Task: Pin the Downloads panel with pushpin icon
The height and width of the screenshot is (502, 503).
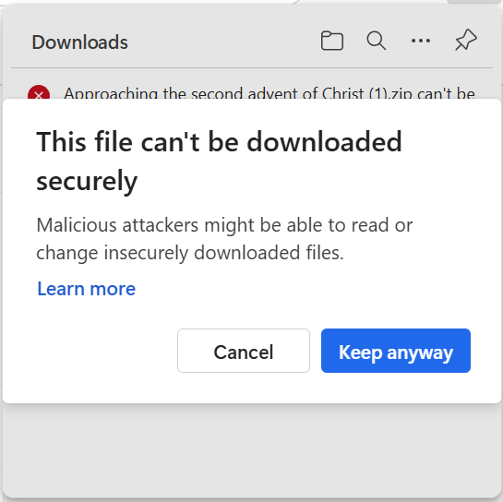Action: tap(466, 40)
